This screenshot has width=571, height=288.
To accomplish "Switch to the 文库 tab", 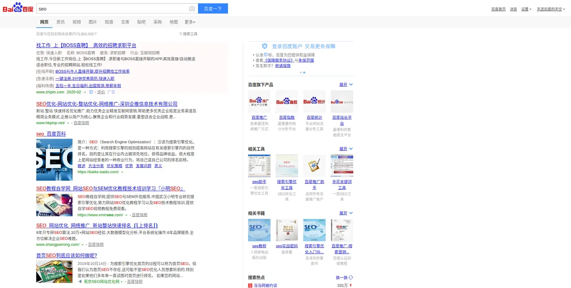I will pos(125,22).
